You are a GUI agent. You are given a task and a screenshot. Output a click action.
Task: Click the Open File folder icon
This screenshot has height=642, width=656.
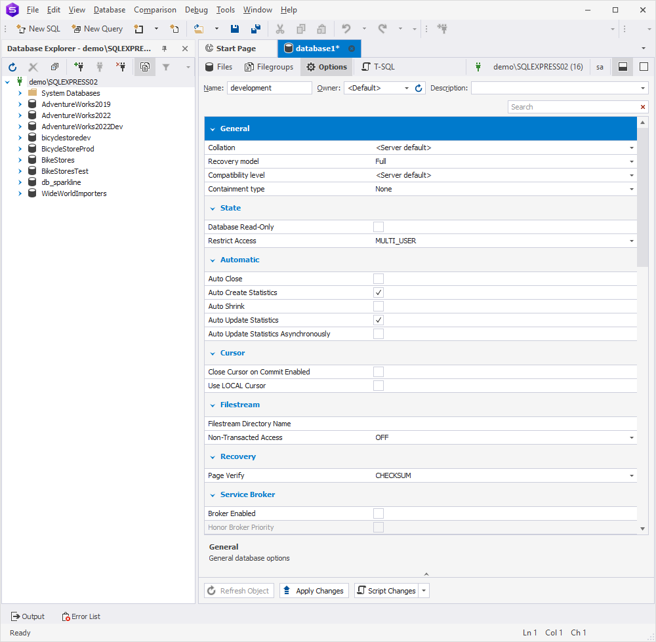[x=198, y=29]
